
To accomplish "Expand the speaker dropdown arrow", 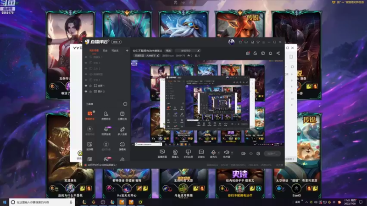I will click(x=232, y=153).
